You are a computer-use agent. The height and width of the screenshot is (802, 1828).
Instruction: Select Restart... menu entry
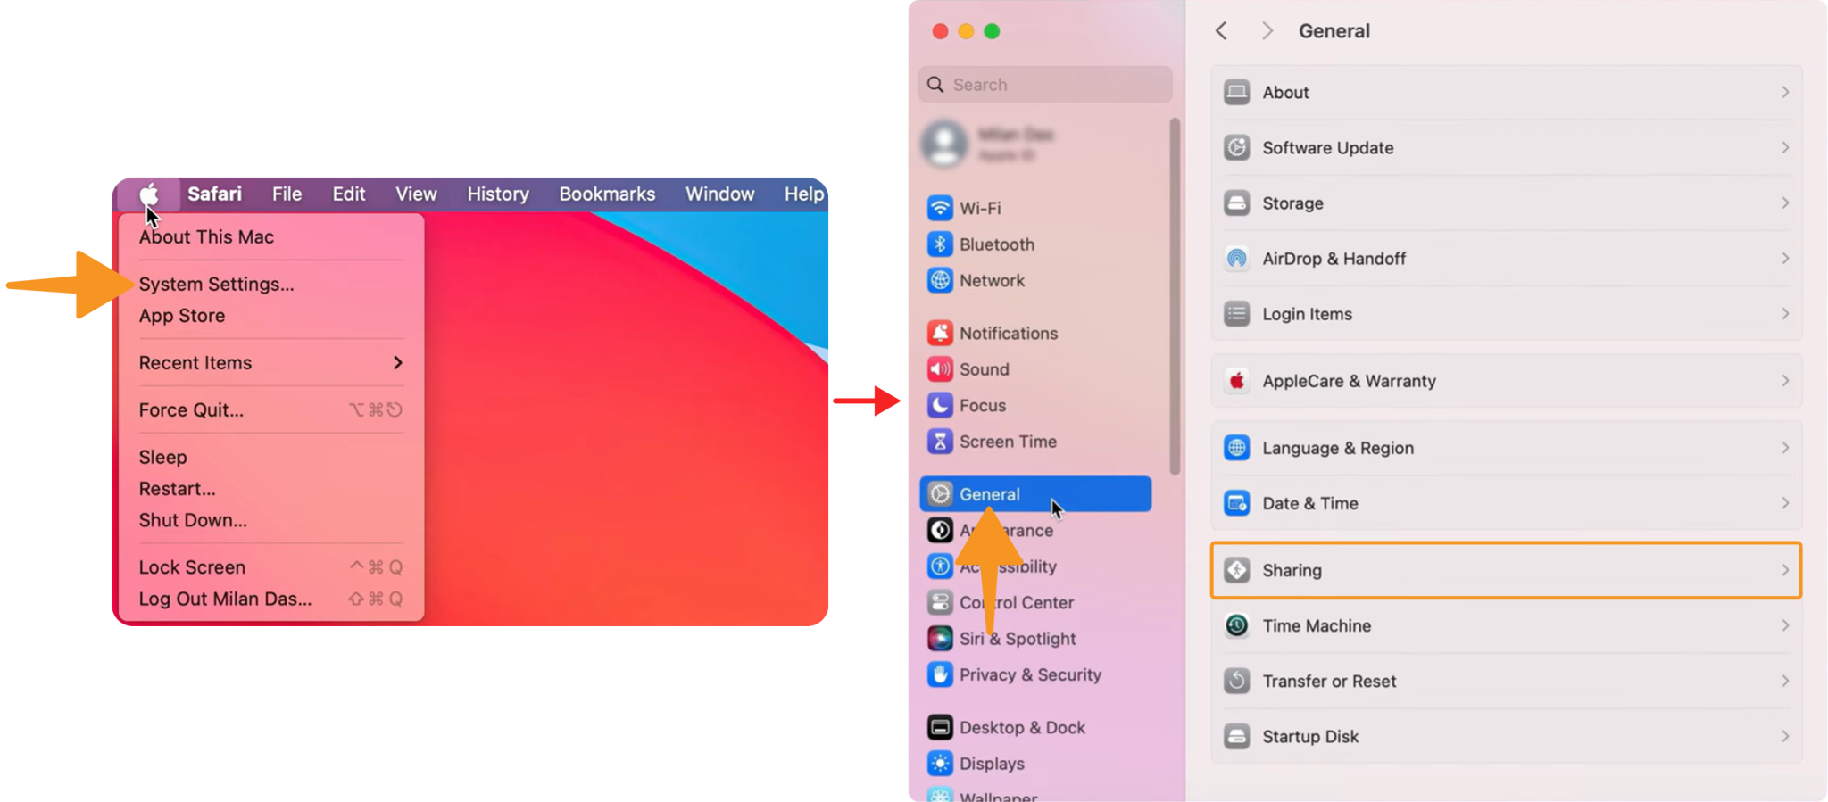point(177,489)
